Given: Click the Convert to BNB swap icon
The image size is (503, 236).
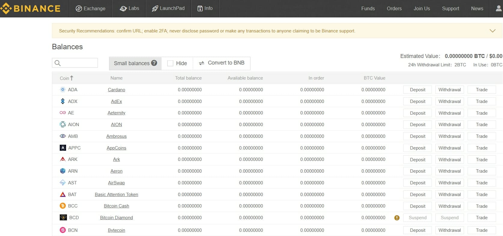Looking at the screenshot, I should pos(202,63).
